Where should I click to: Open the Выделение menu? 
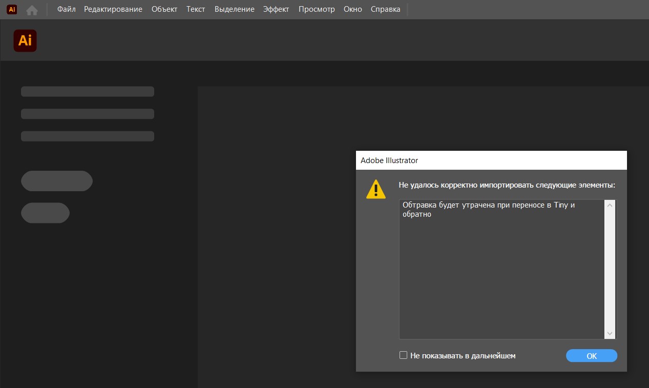[235, 9]
